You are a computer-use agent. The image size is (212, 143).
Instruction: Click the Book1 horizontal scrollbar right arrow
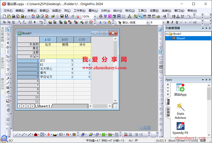[110, 106]
